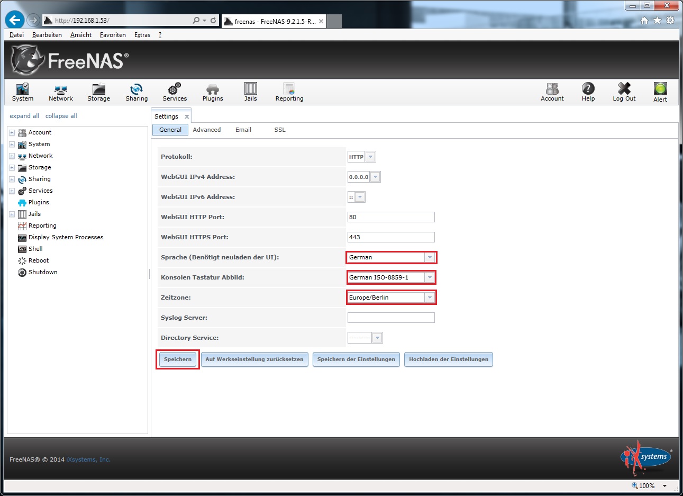Screen dimensions: 683x496
Task: Select Network in the sidebar tree
Action: coord(40,156)
